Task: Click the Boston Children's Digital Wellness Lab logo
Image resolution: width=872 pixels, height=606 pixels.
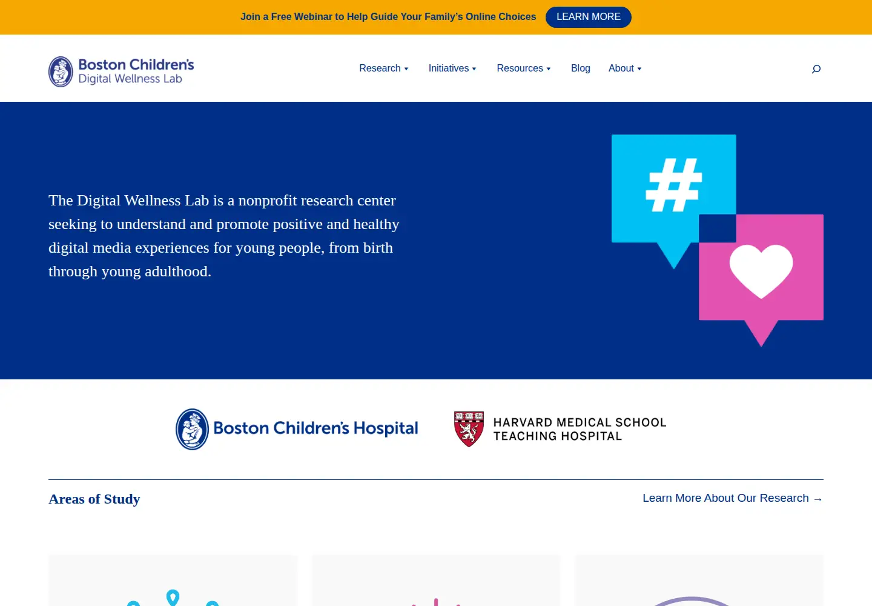Action: tap(121, 72)
